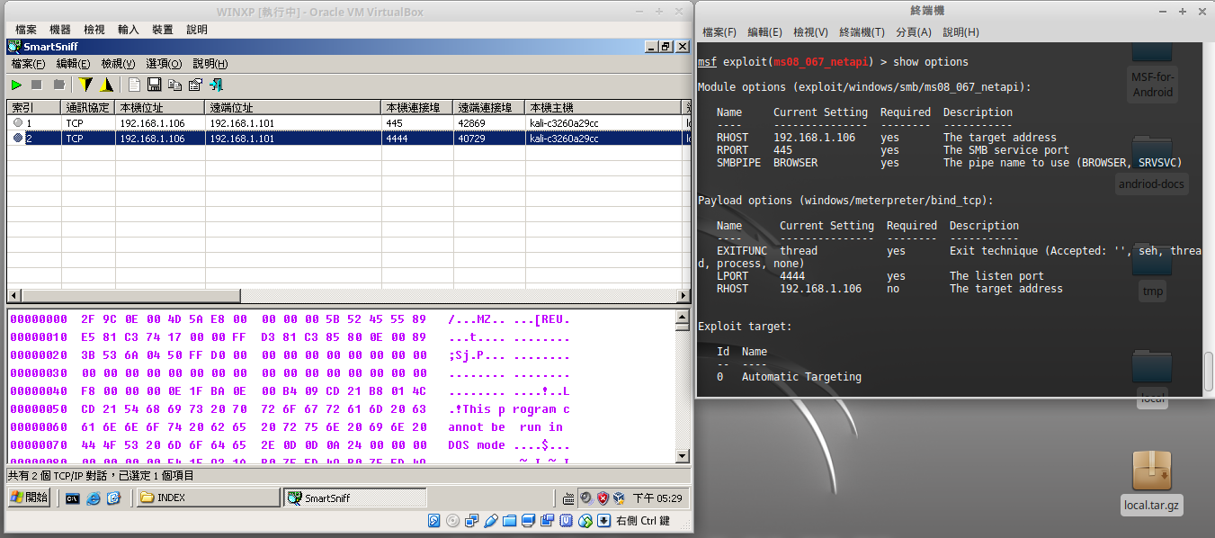Sort by 本機主機 column header
The height and width of the screenshot is (538, 1215).
(x=604, y=107)
